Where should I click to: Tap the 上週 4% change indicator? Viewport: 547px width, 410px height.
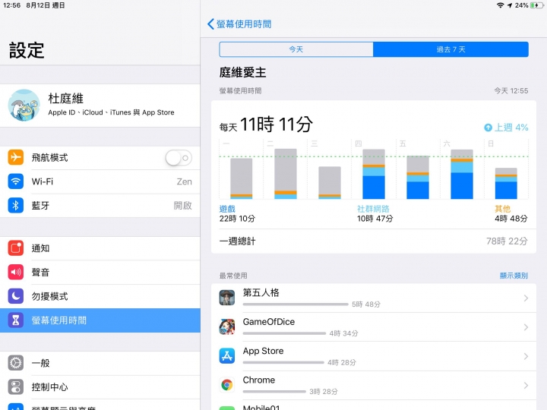pyautogui.click(x=506, y=128)
